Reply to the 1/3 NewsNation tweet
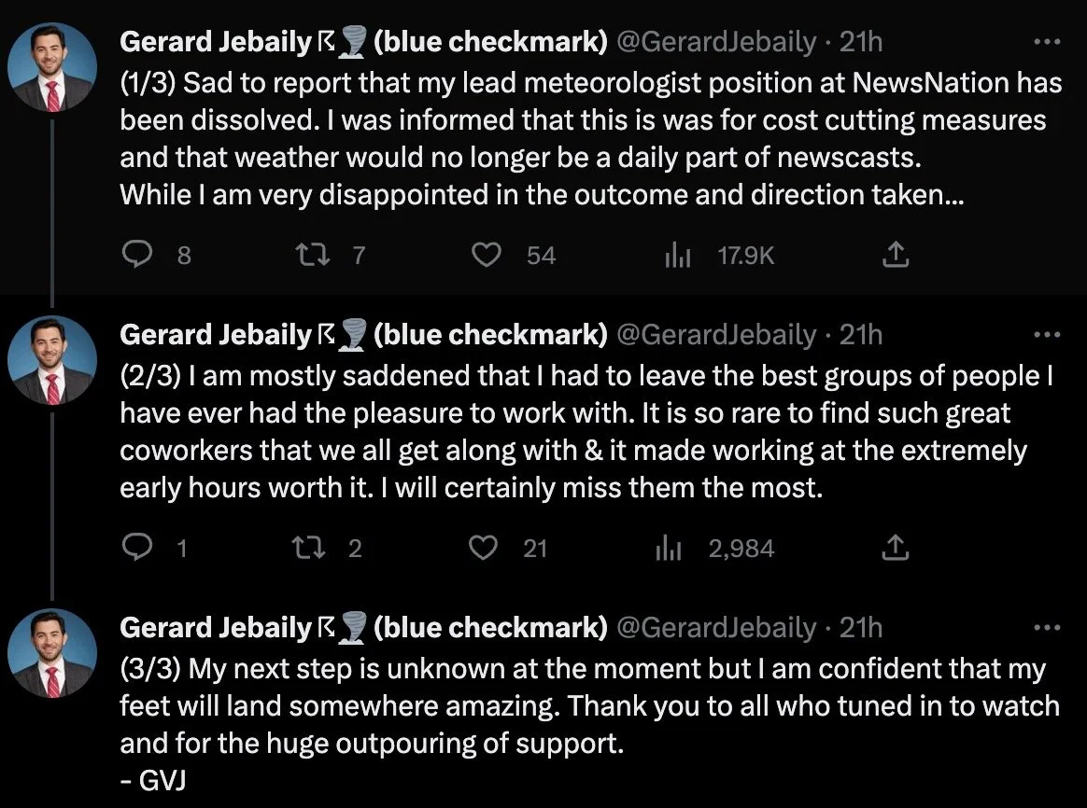This screenshot has height=808, width=1087. point(137,255)
